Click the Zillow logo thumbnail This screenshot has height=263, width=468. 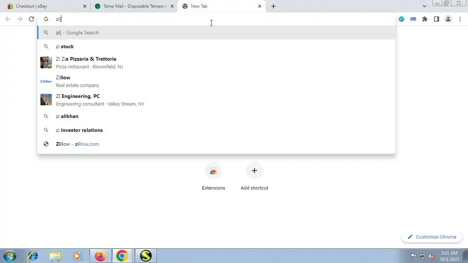coord(46,81)
